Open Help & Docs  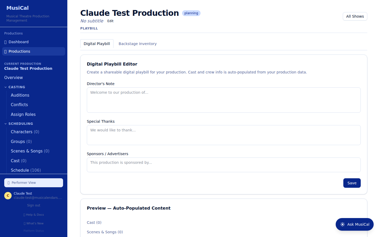34,215
